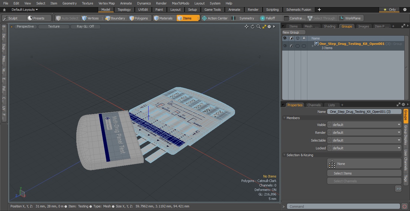Click the viewport zoom magnifier icon
This screenshot has width=410, height=211.
[x=258, y=27]
